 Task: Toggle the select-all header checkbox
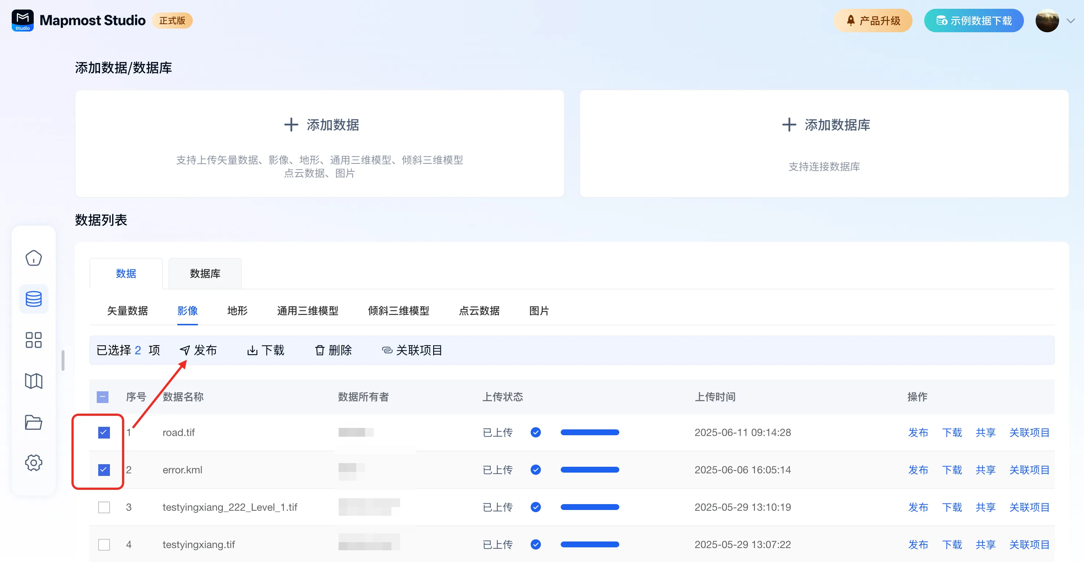pos(103,397)
